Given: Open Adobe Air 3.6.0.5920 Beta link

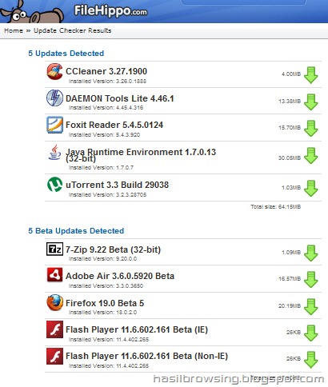Looking at the screenshot, I should (x=120, y=276).
